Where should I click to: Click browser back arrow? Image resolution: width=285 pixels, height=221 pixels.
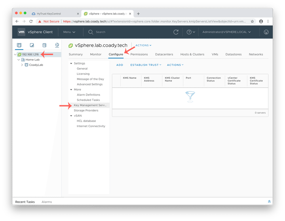(17, 21)
